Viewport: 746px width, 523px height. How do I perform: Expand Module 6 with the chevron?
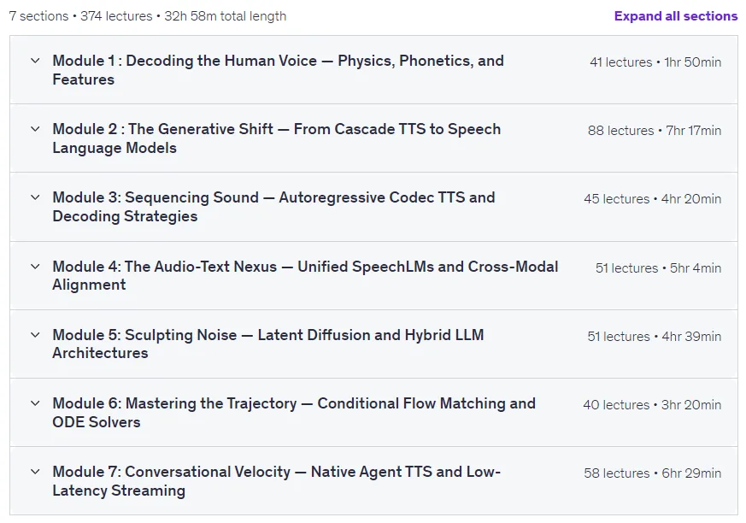click(x=35, y=403)
